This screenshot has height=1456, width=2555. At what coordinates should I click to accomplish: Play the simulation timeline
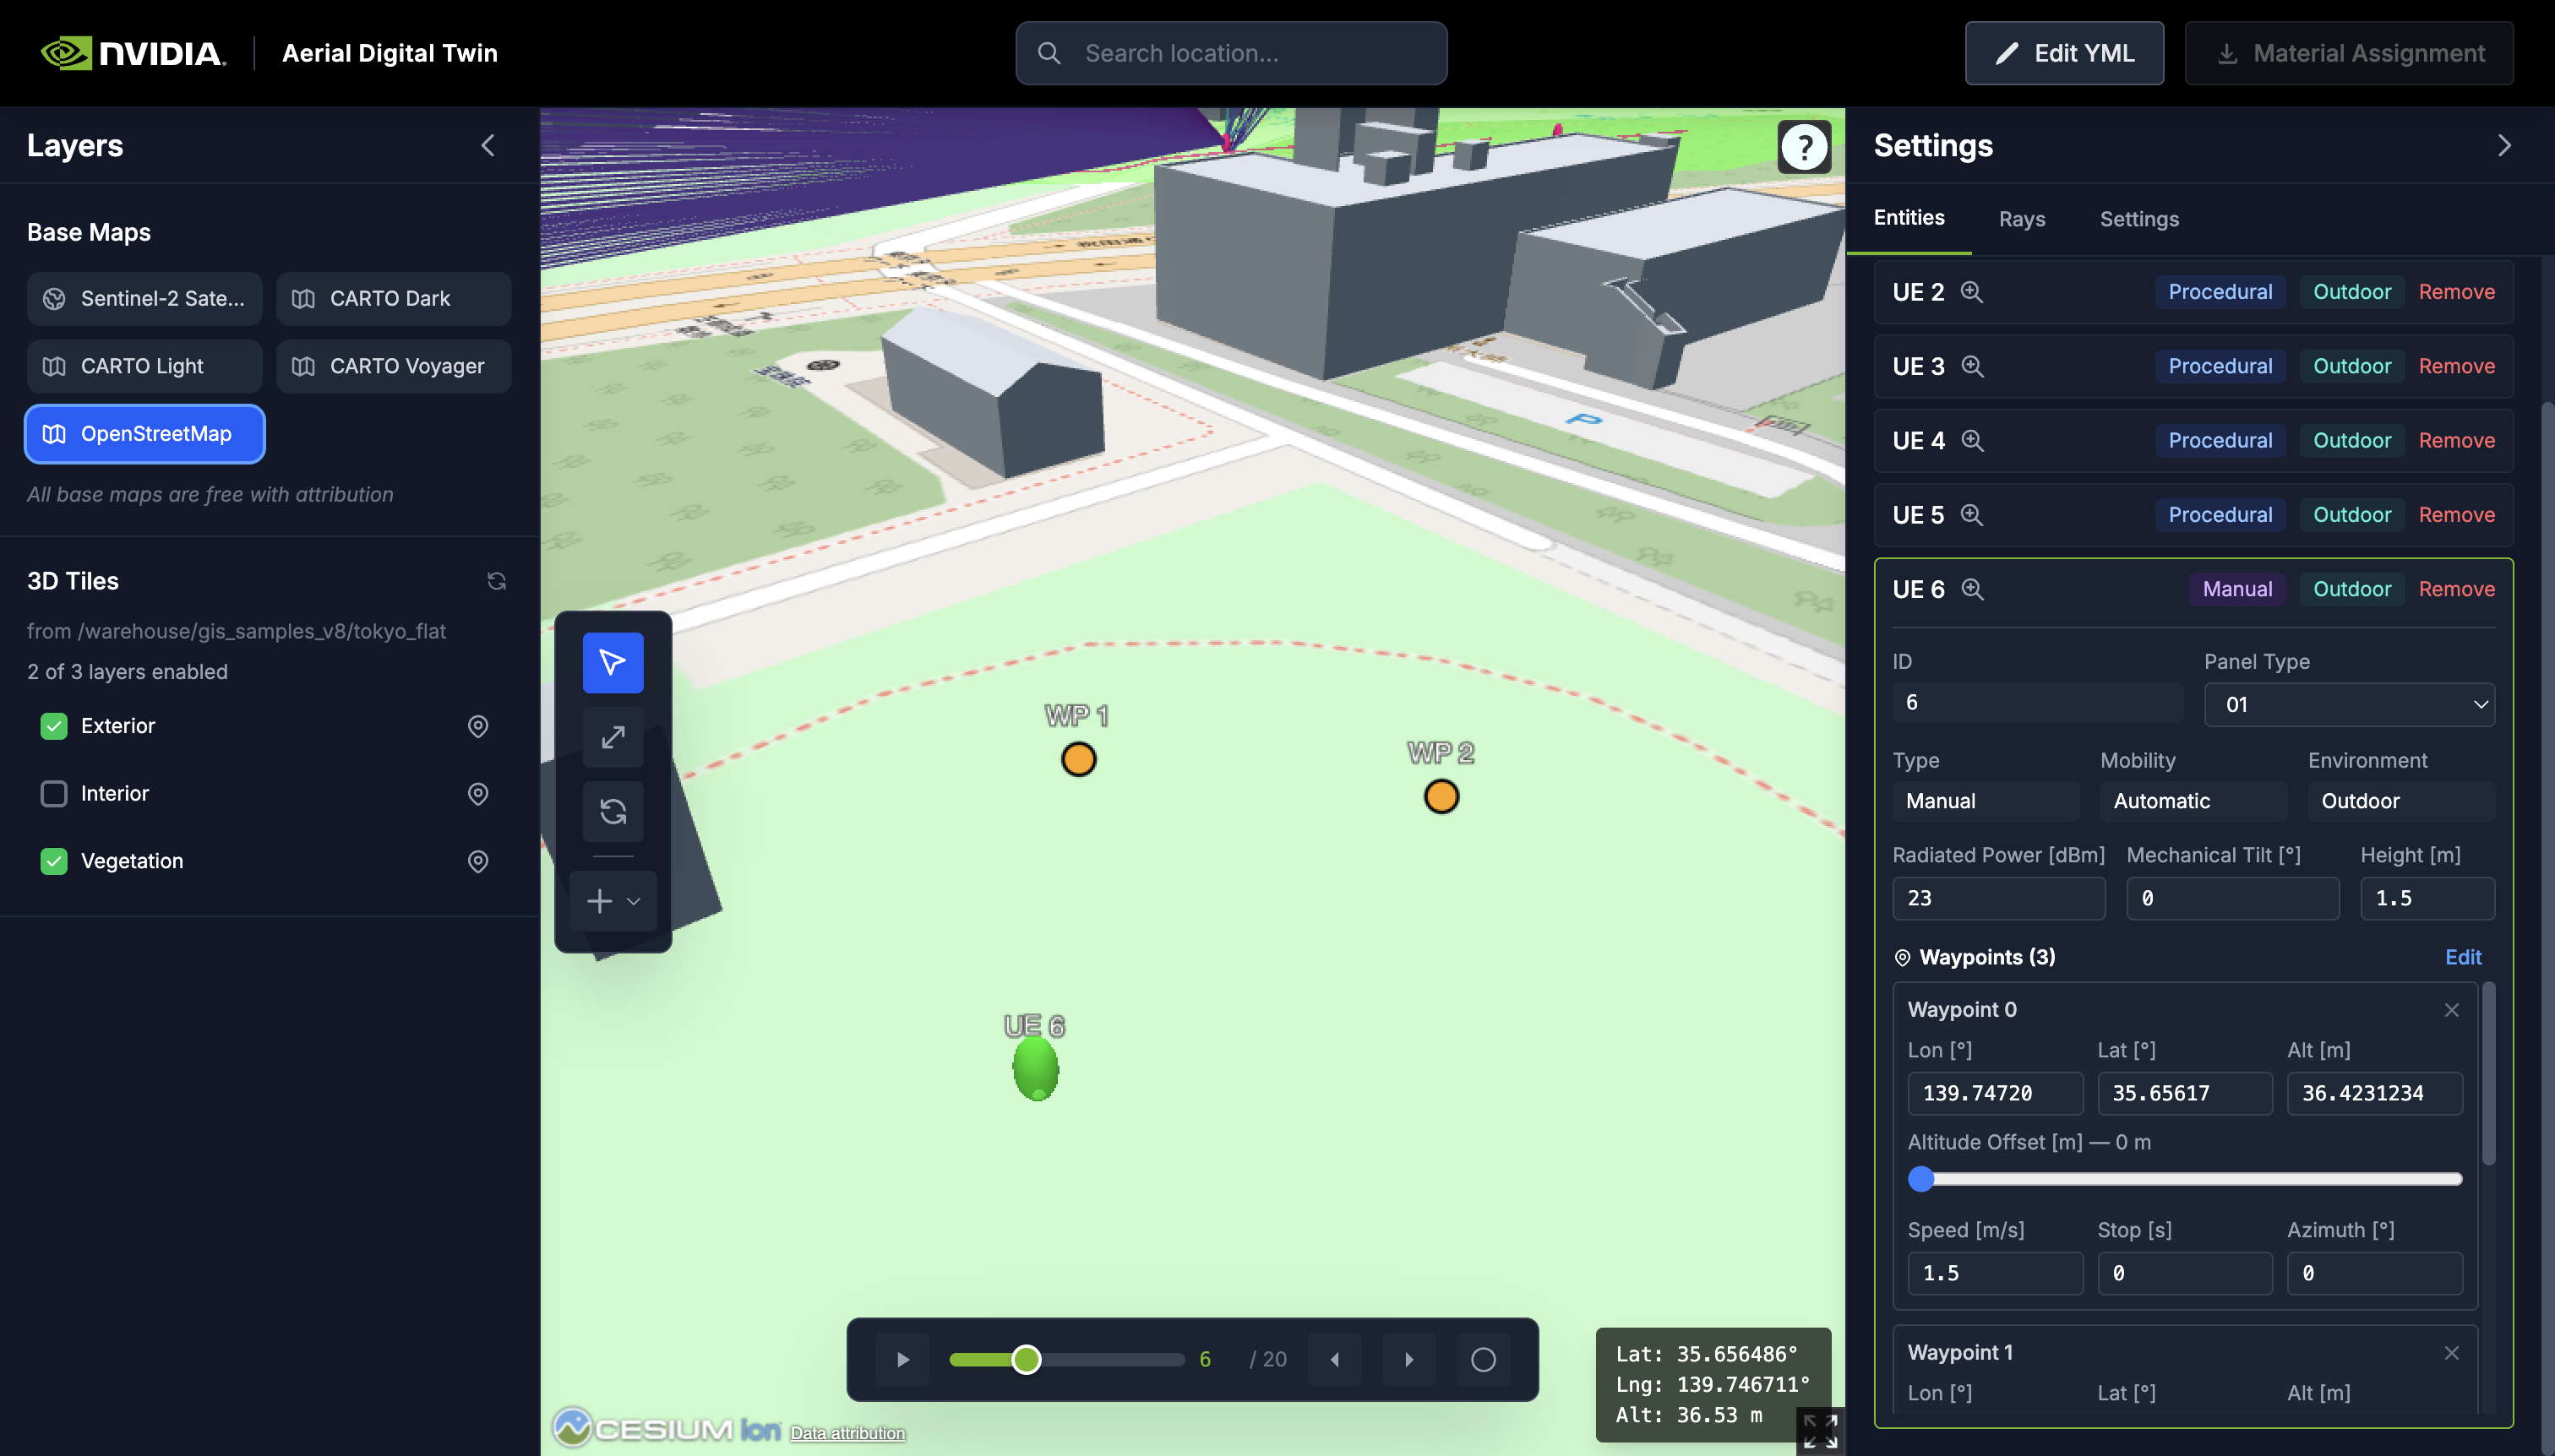click(902, 1359)
